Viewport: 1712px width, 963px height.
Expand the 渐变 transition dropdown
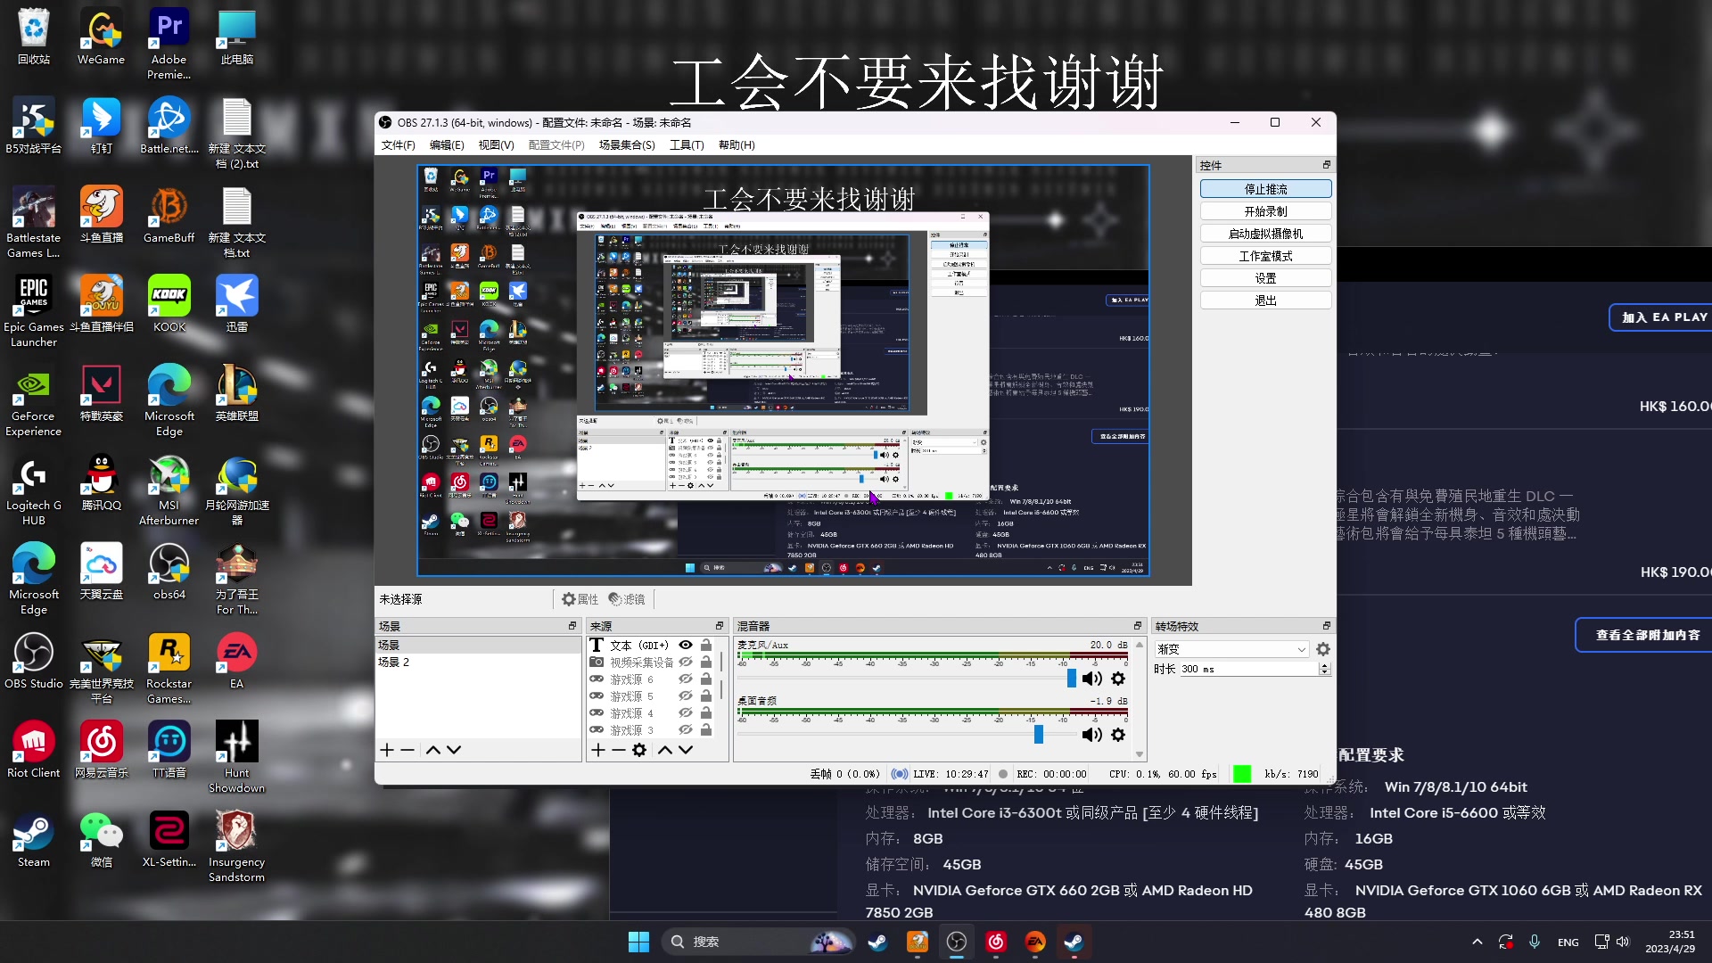(x=1231, y=649)
